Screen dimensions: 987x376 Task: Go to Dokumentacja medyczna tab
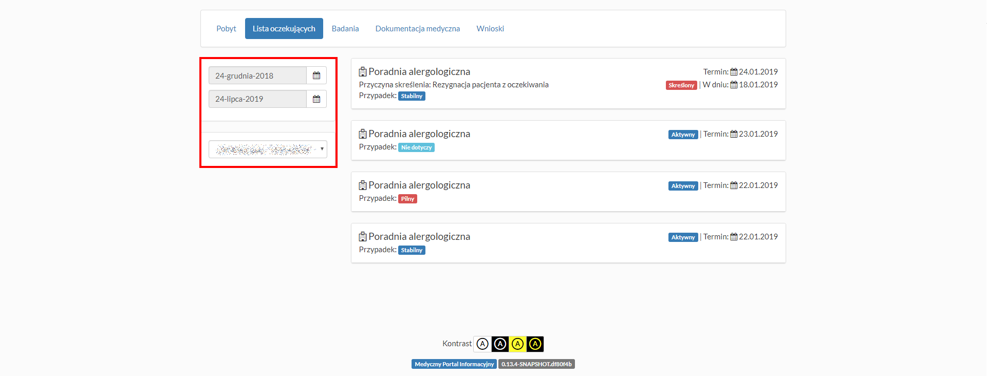click(x=418, y=29)
